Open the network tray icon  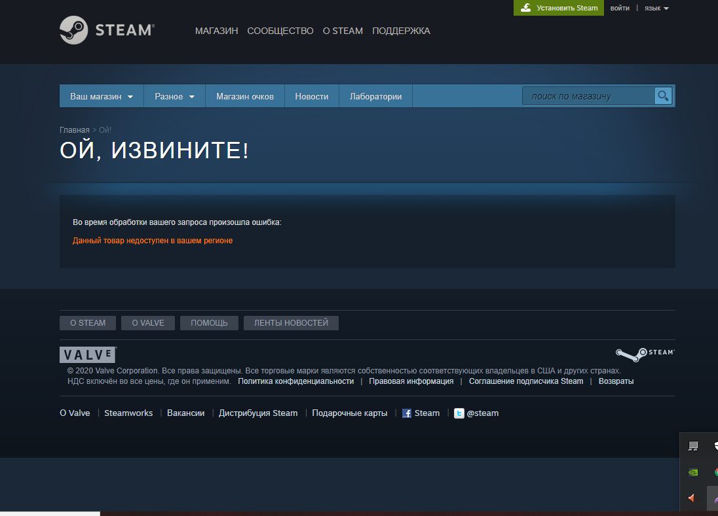tap(693, 446)
